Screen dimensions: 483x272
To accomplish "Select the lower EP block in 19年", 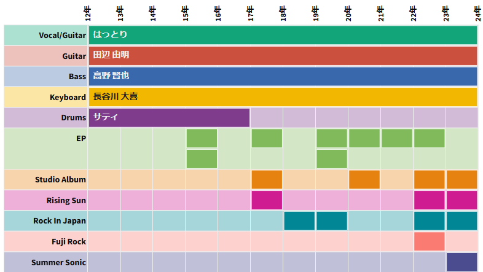I will coord(332,159).
